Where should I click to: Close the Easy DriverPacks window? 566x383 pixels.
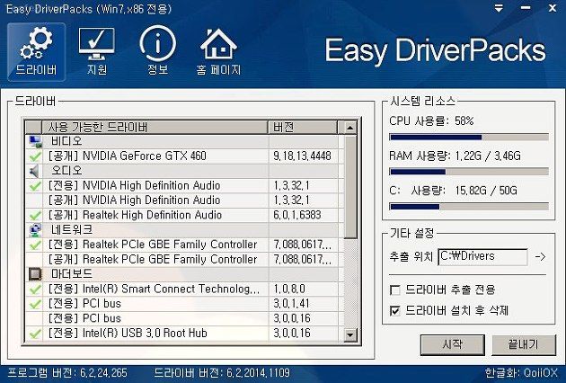click(x=553, y=8)
